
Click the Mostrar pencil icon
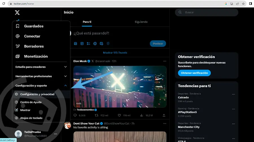pos(16,110)
